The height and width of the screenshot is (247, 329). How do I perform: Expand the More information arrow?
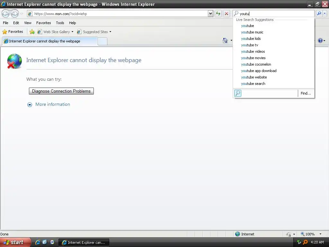[30, 105]
